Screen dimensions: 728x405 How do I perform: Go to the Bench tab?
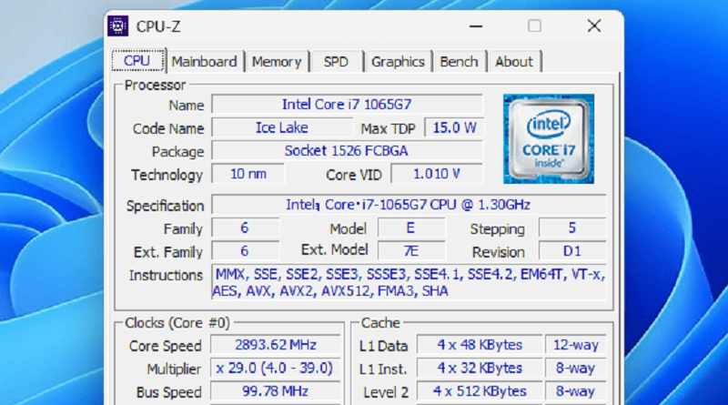(x=459, y=62)
